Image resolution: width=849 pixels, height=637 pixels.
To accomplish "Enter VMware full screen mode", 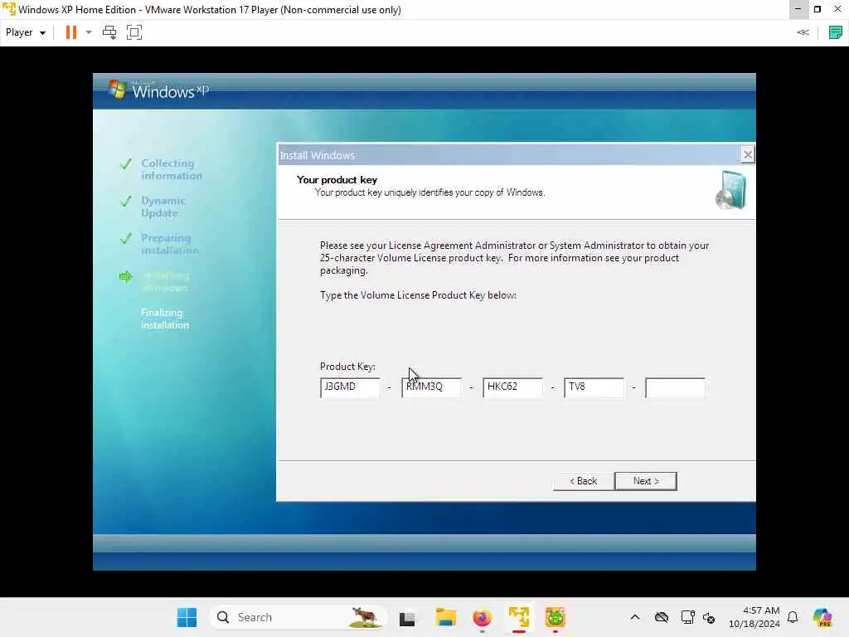I will coord(134,32).
